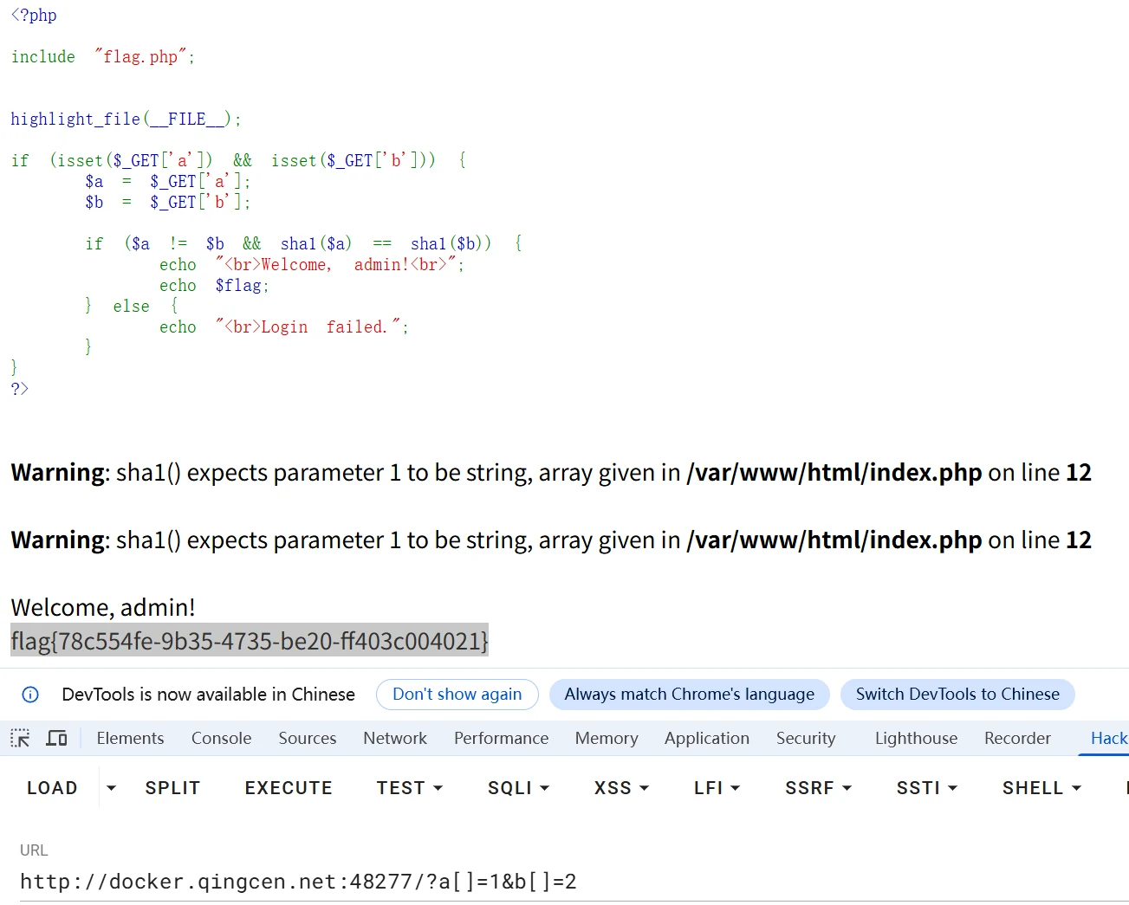The height and width of the screenshot is (905, 1129).
Task: Select the Memory tab
Action: click(x=607, y=739)
